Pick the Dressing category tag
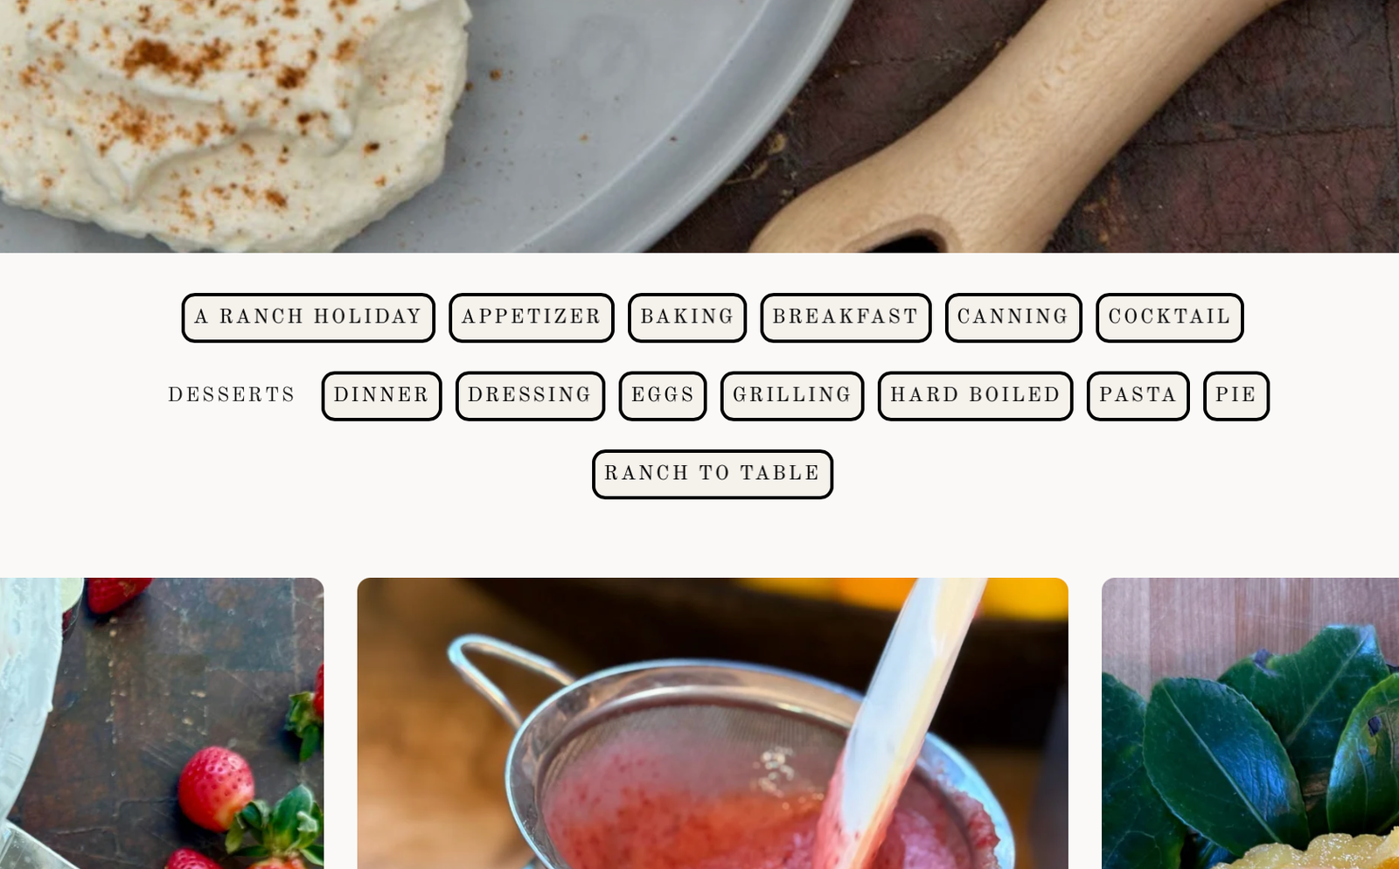Image resolution: width=1399 pixels, height=869 pixels. (530, 396)
